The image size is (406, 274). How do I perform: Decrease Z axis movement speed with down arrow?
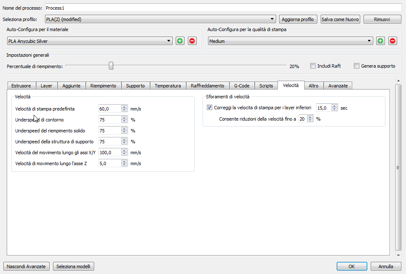point(124,165)
